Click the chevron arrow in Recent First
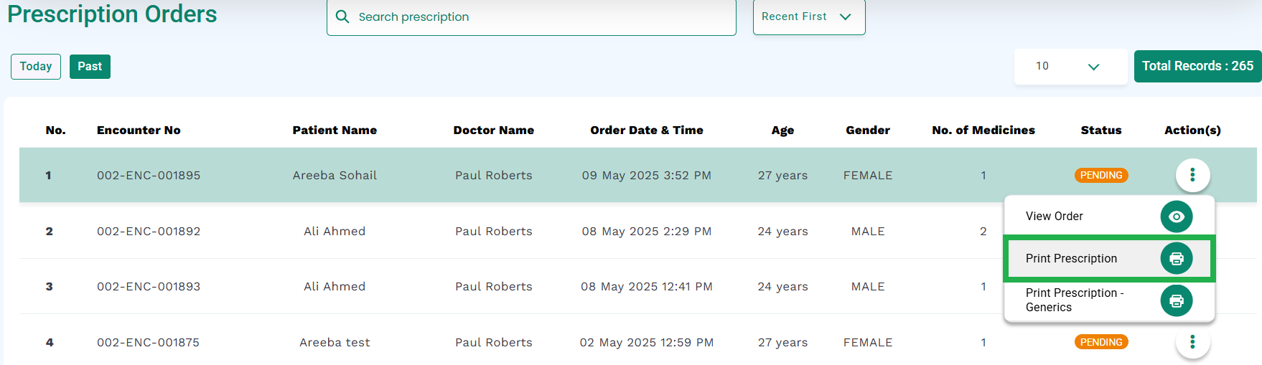The width and height of the screenshot is (1262, 365). (846, 16)
